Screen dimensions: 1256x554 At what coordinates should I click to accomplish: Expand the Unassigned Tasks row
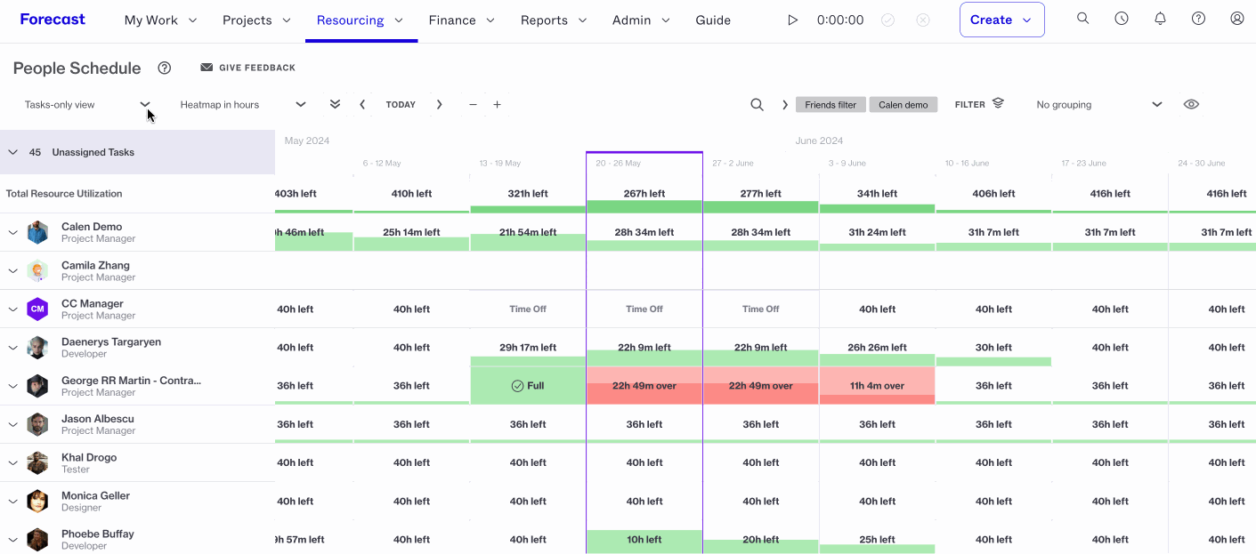(x=12, y=152)
